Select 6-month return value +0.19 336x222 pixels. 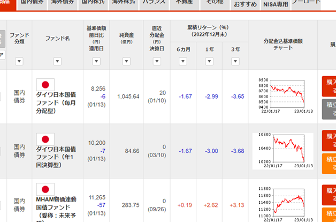(x=185, y=205)
